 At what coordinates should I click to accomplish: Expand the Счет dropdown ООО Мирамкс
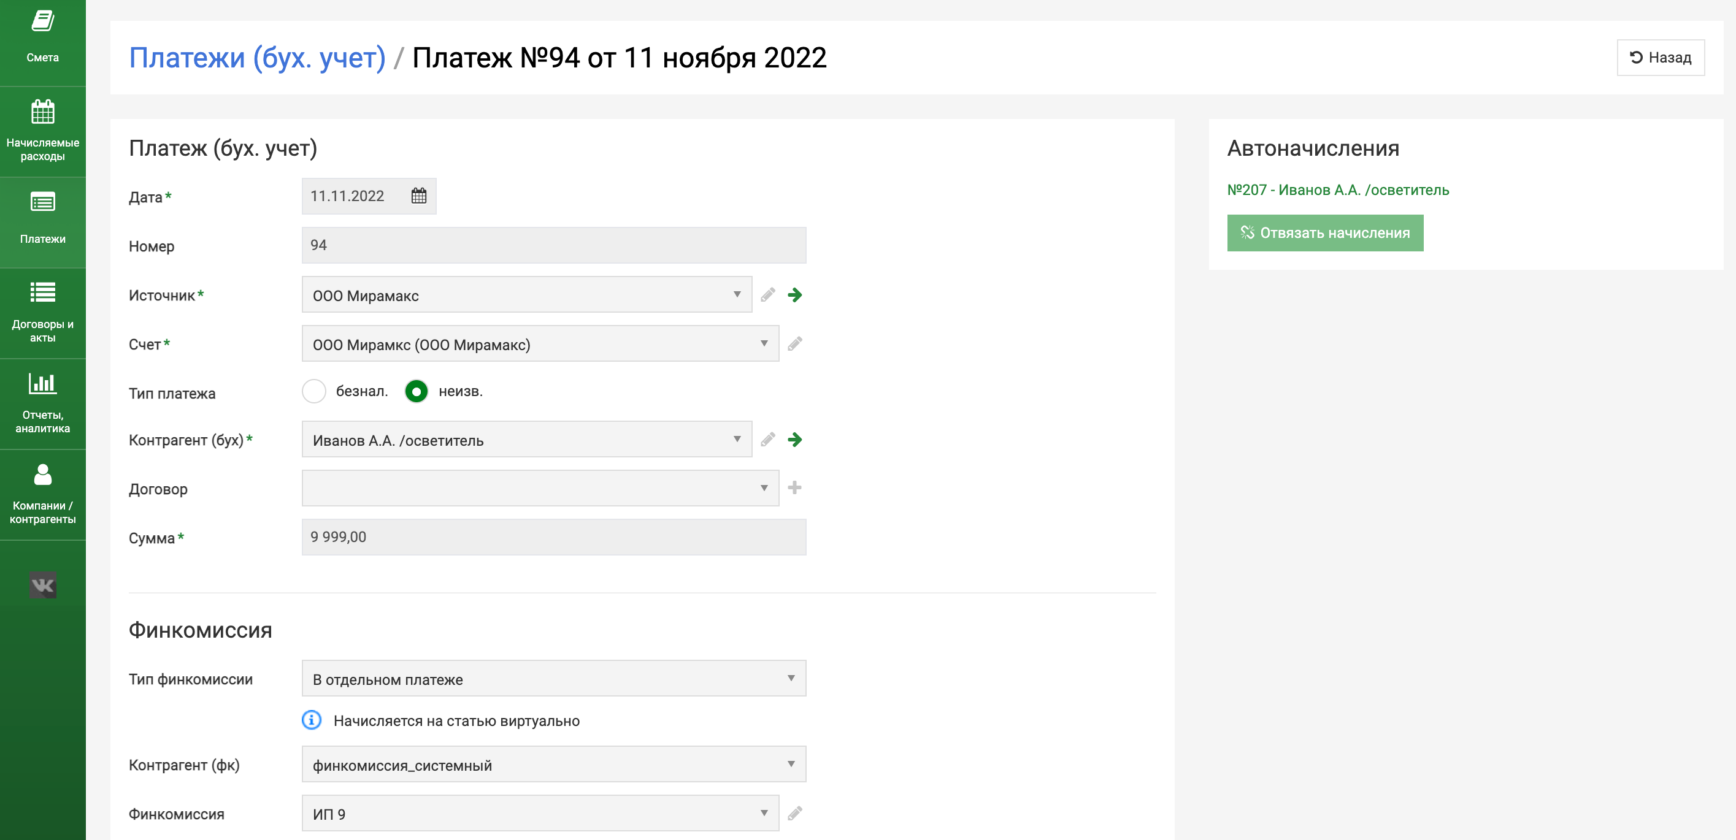tap(540, 343)
